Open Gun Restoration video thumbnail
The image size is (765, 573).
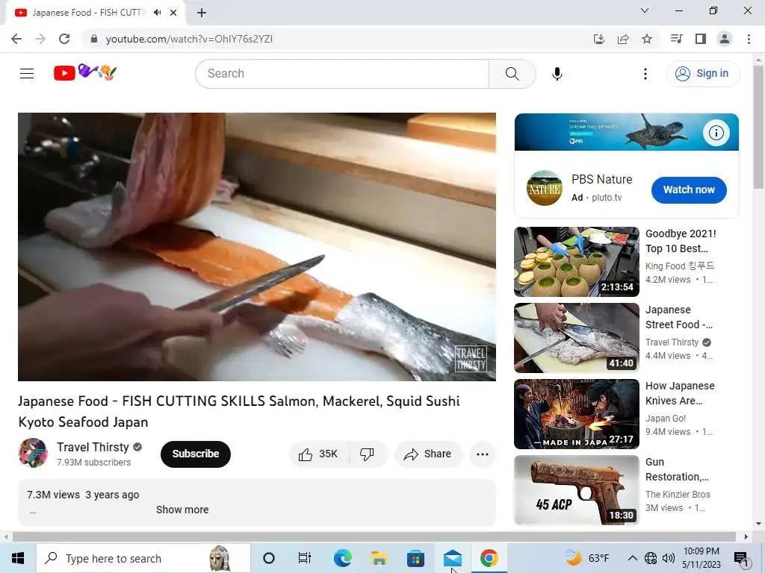[x=577, y=490]
